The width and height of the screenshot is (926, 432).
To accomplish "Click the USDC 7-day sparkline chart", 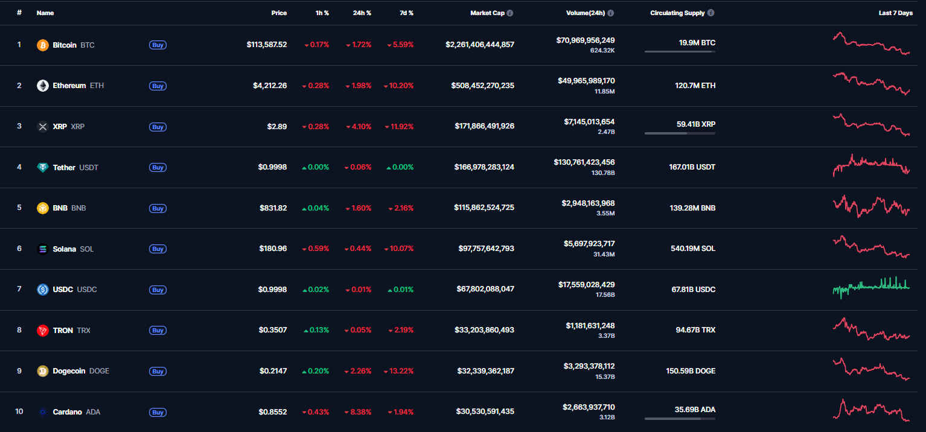I will pos(871,289).
